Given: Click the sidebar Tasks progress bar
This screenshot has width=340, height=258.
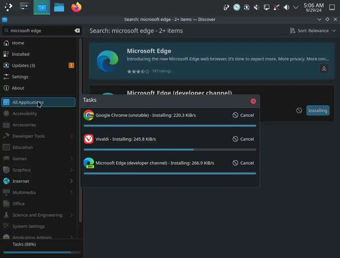Looking at the screenshot, I should 42,252.
